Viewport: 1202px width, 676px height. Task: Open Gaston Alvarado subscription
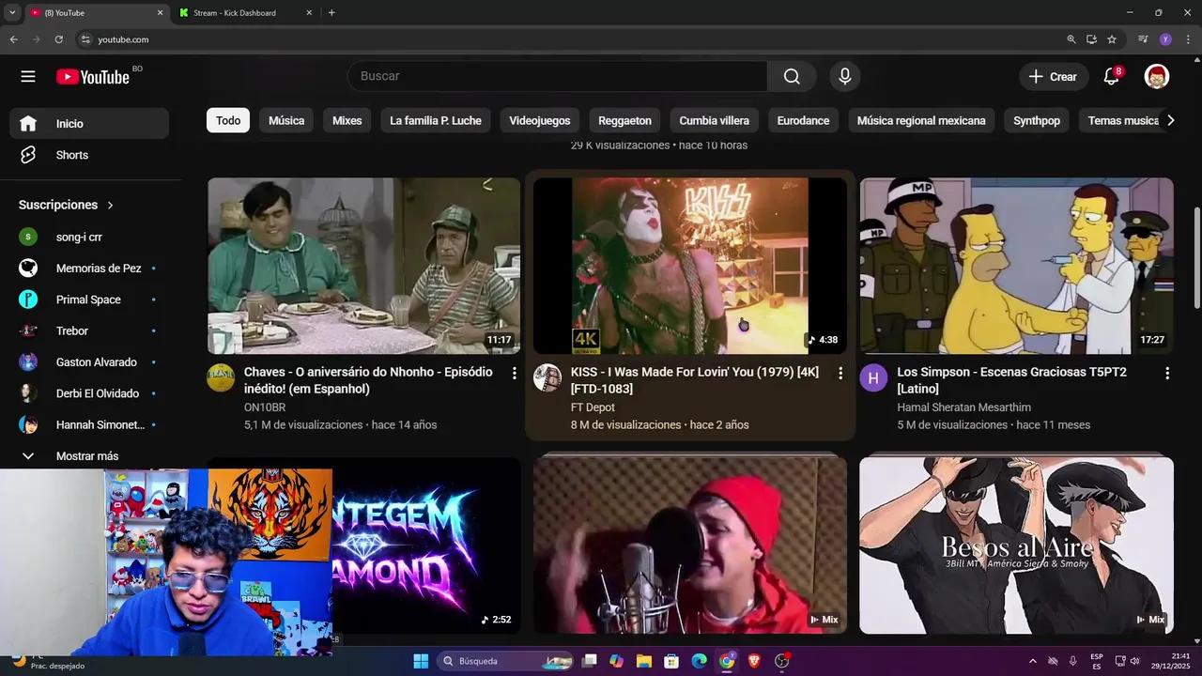pos(89,362)
